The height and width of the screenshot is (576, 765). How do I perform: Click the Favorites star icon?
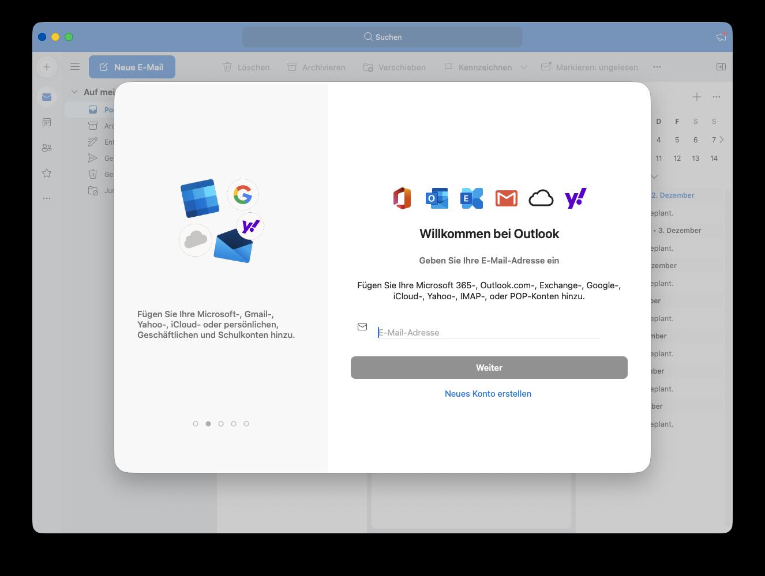tap(47, 173)
